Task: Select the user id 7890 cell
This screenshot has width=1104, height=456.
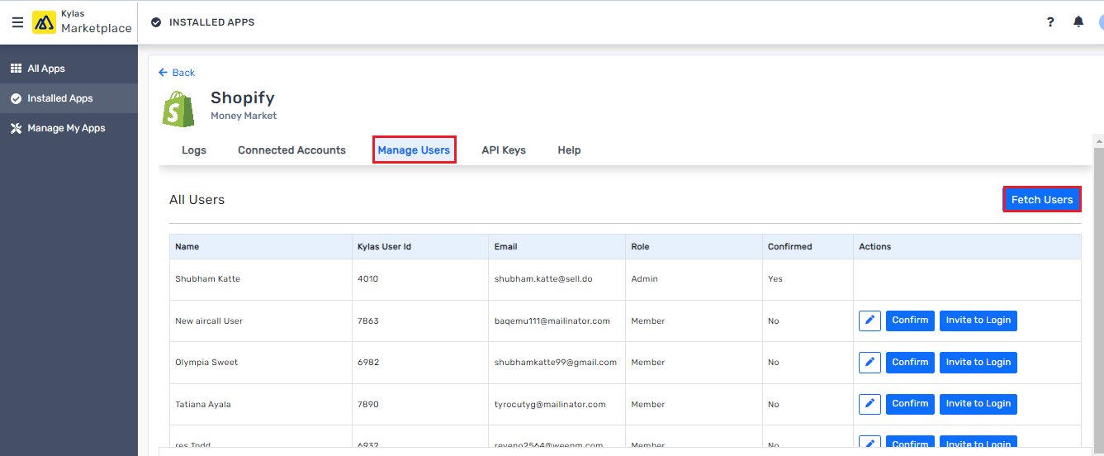Action: pos(420,405)
